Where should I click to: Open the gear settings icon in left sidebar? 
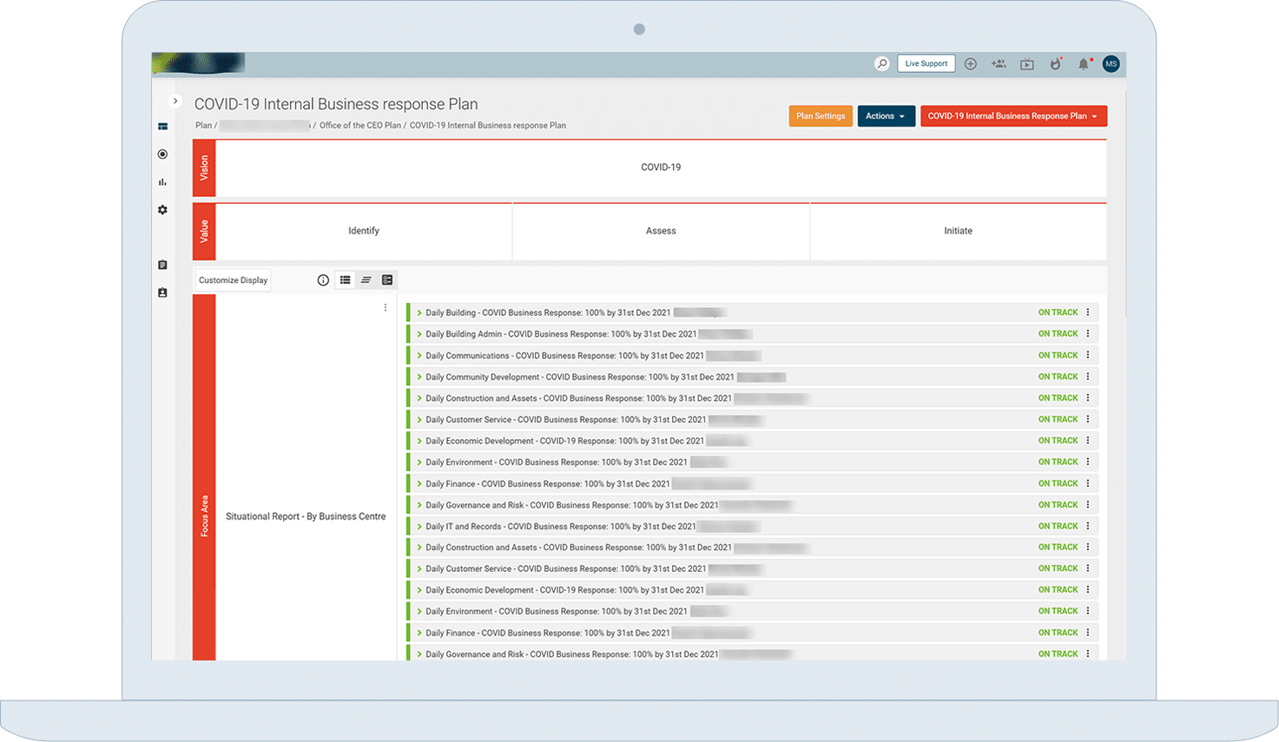[x=162, y=210]
